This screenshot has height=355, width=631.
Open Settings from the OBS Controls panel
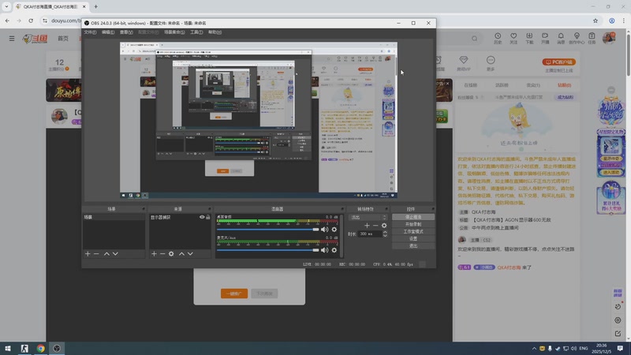coord(413,239)
